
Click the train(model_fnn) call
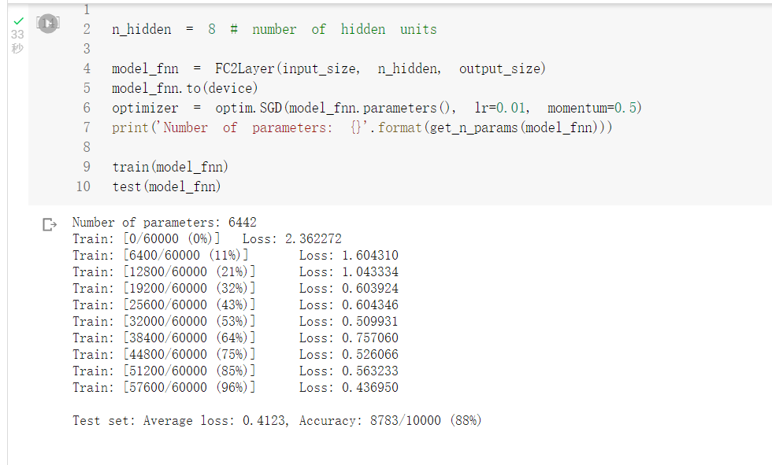169,167
